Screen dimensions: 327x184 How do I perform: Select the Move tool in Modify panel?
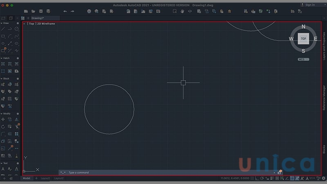click(3, 119)
